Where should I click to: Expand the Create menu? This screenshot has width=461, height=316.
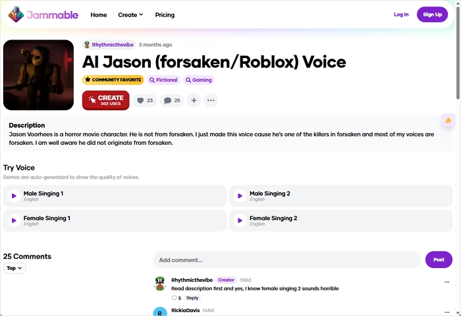pyautogui.click(x=130, y=15)
